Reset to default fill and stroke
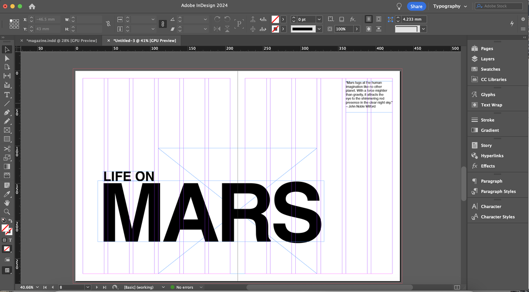The height and width of the screenshot is (292, 529). click(4, 220)
